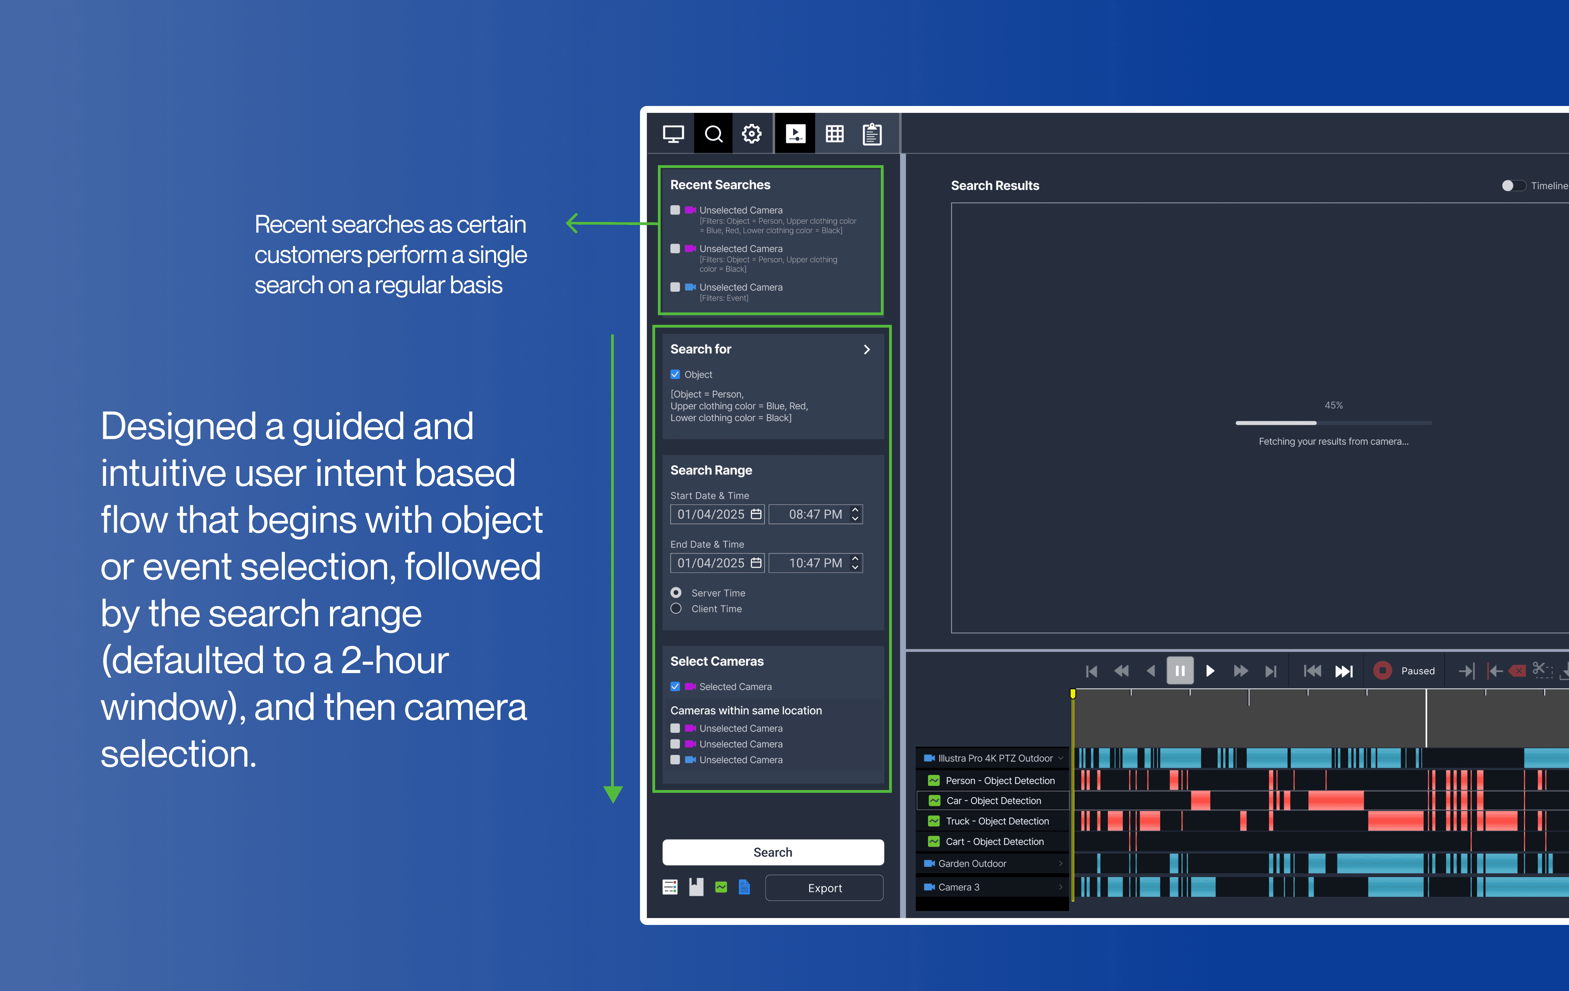The image size is (1569, 991).
Task: Expand the Garden Outdoor camera row
Action: coord(1061,863)
